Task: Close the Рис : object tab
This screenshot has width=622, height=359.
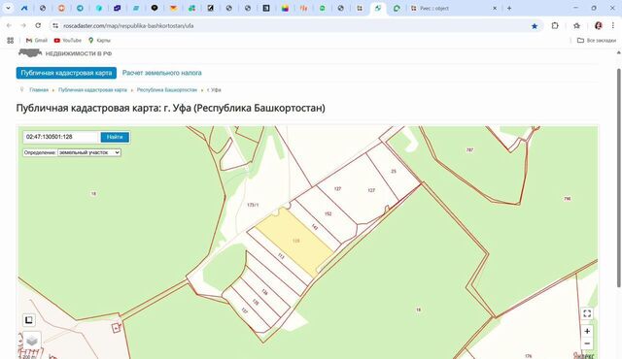Action: [x=495, y=8]
